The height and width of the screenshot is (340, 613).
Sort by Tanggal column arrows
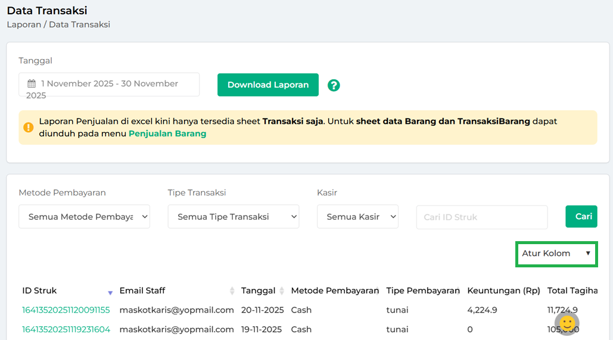point(282,291)
